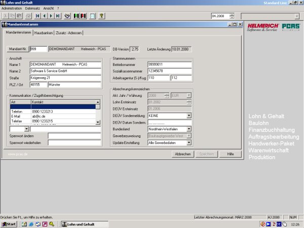Viewport: 304px width, 228px height.
Task: Go to the previous record arrow
Action: (x=45, y=16)
